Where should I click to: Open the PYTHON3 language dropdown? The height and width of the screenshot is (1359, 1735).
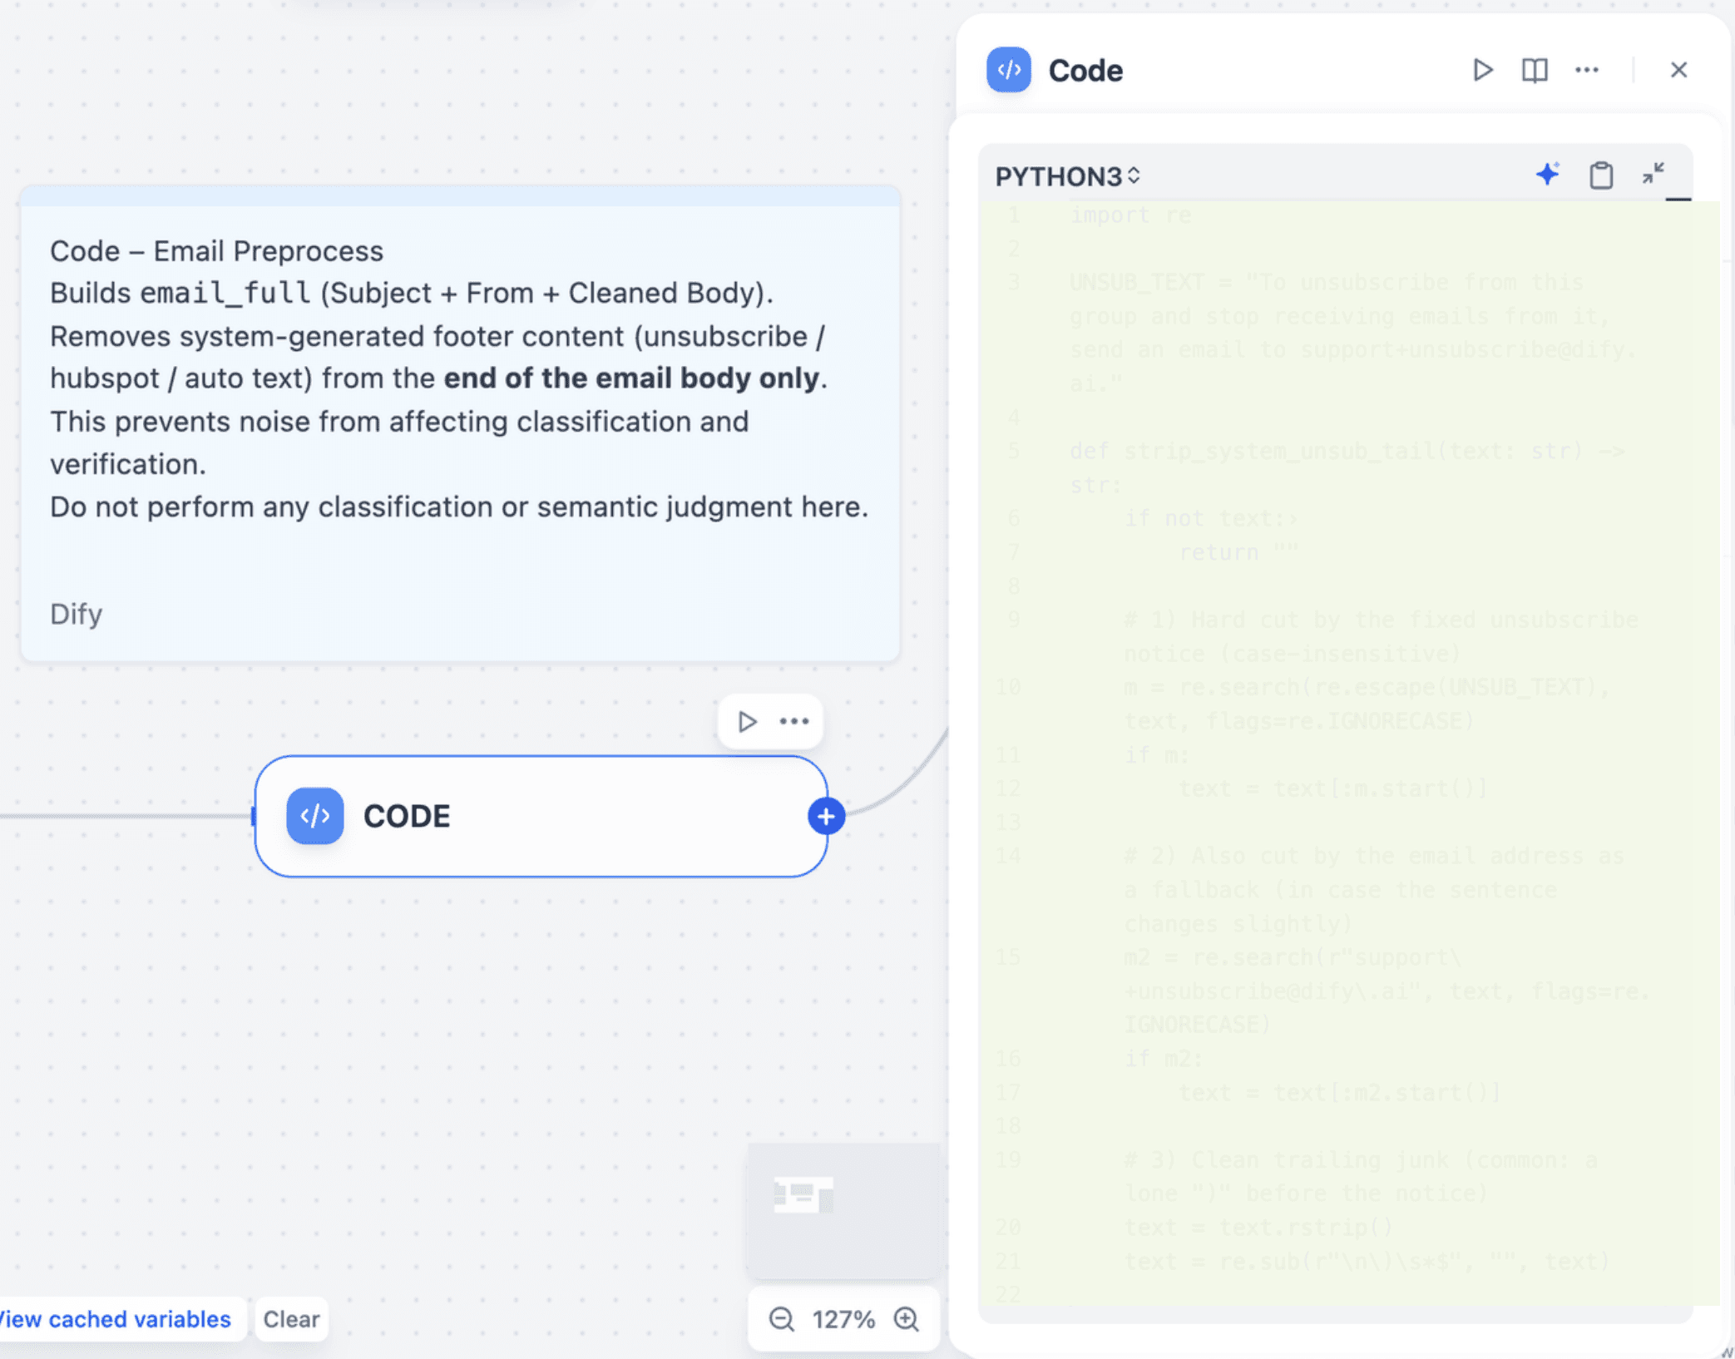click(x=1067, y=176)
